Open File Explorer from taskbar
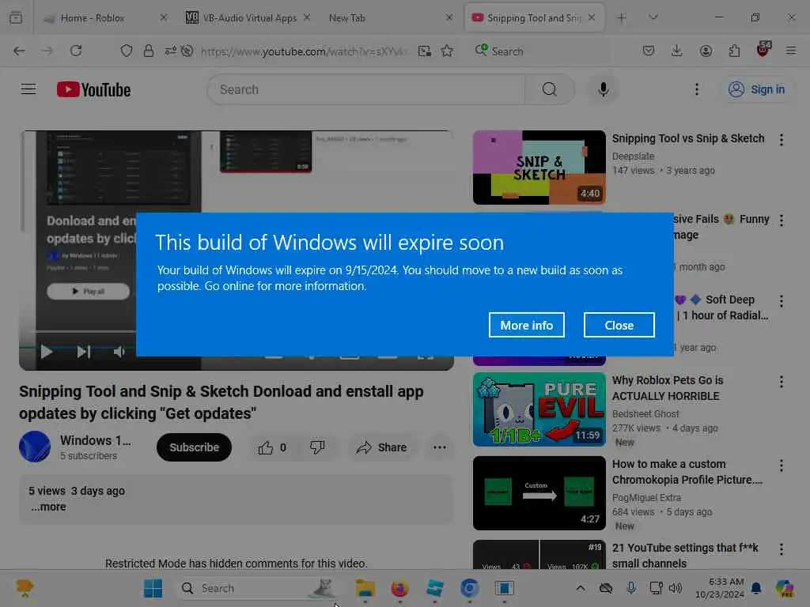 pyautogui.click(x=365, y=588)
